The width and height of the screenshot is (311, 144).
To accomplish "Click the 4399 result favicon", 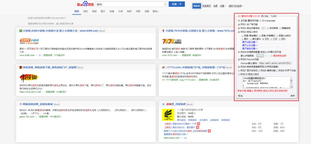I will (x=21, y=31).
